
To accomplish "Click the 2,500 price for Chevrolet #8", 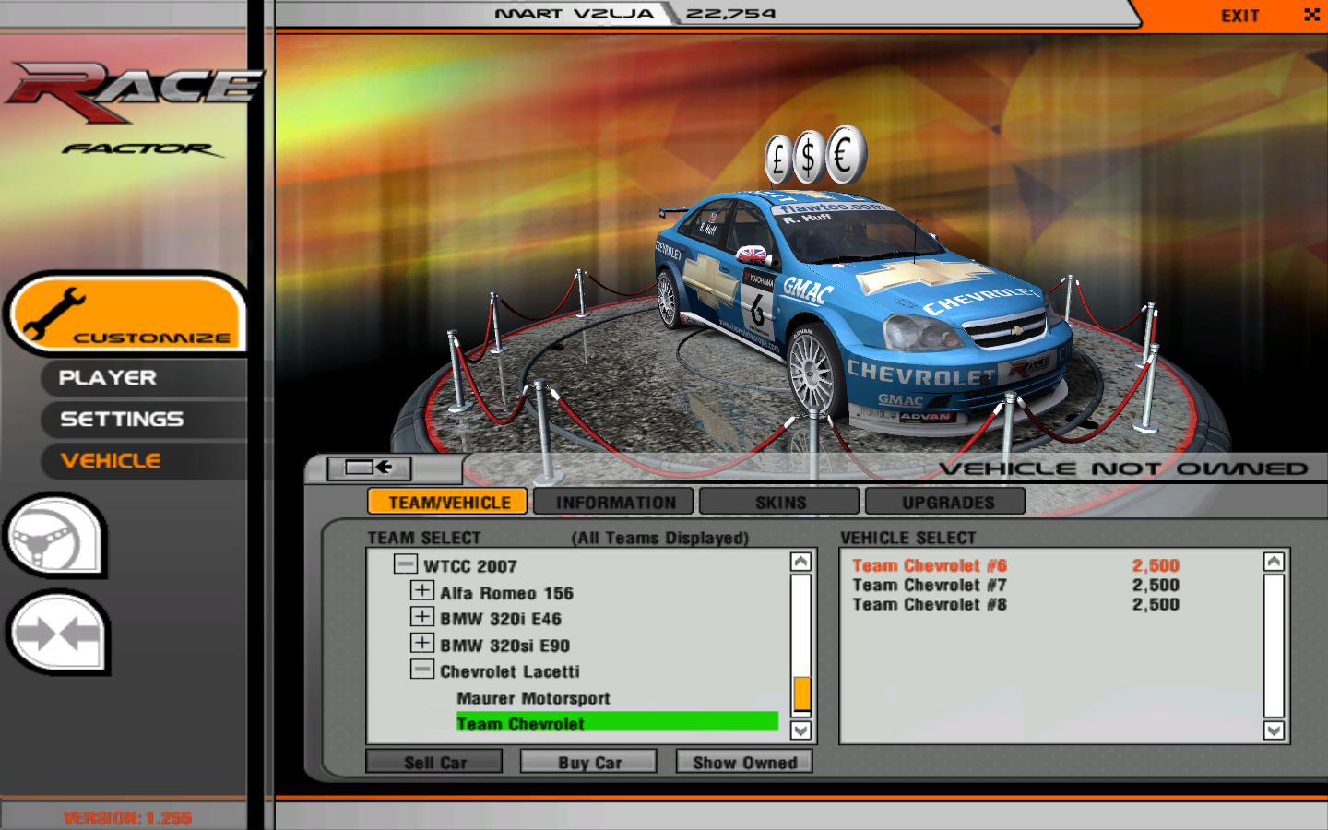I will (x=1156, y=604).
